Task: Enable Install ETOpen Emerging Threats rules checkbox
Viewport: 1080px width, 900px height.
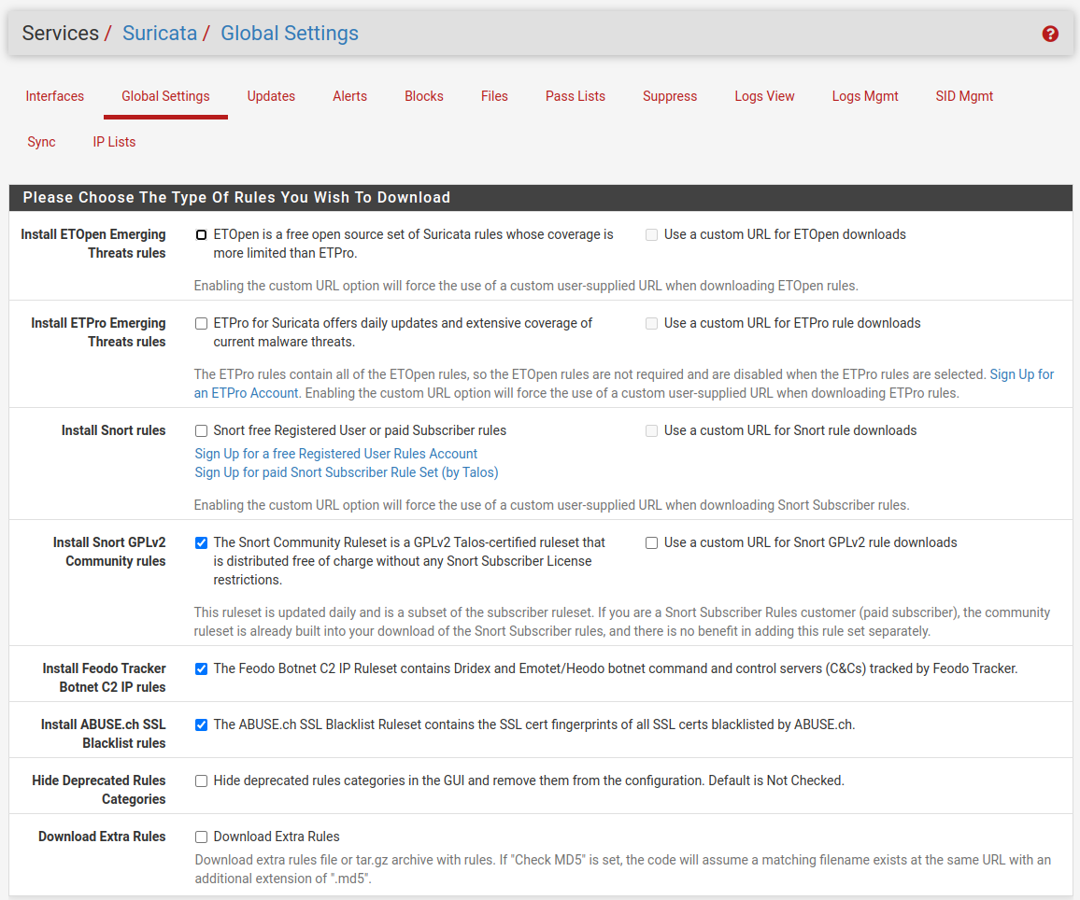Action: point(201,235)
